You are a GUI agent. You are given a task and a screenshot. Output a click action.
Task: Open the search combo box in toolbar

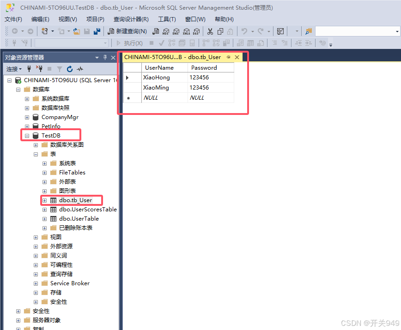357,31
